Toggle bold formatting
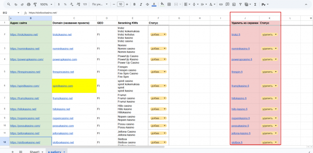Viewport: 313px width, 153px height. (134, 4)
